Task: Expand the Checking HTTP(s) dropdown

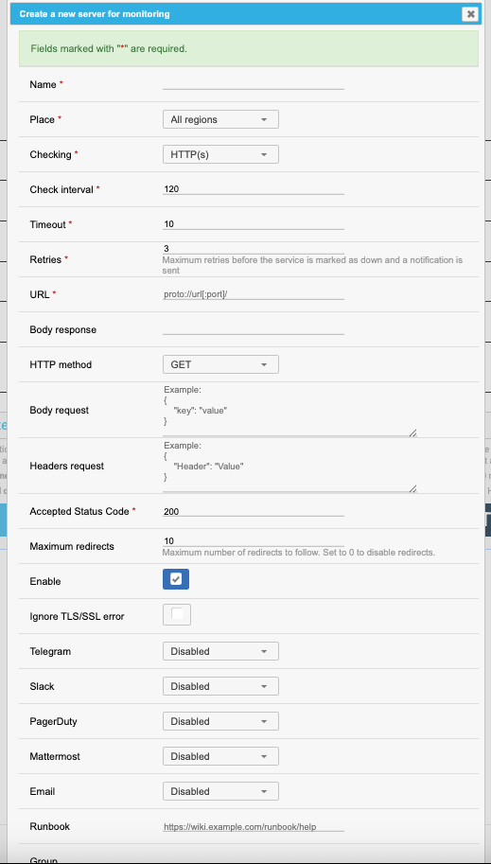Action: tap(220, 154)
